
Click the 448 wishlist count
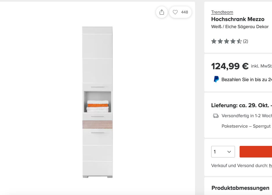pyautogui.click(x=184, y=12)
